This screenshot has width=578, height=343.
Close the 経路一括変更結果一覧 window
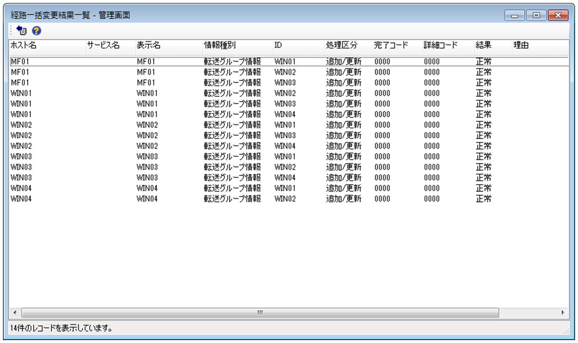pos(558,15)
